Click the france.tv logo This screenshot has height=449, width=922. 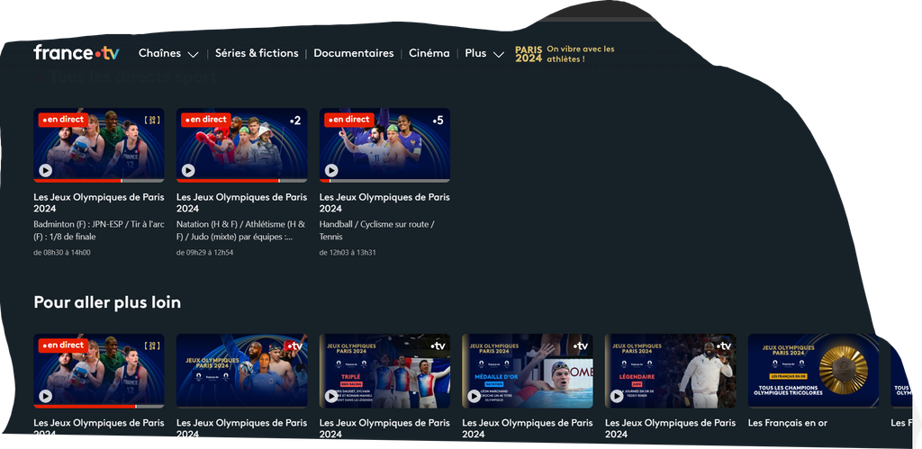tap(76, 53)
